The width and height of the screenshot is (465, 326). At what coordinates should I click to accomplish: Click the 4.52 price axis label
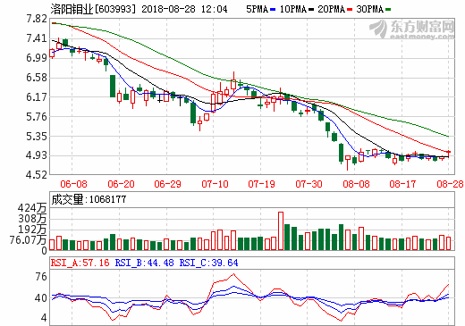(37, 175)
